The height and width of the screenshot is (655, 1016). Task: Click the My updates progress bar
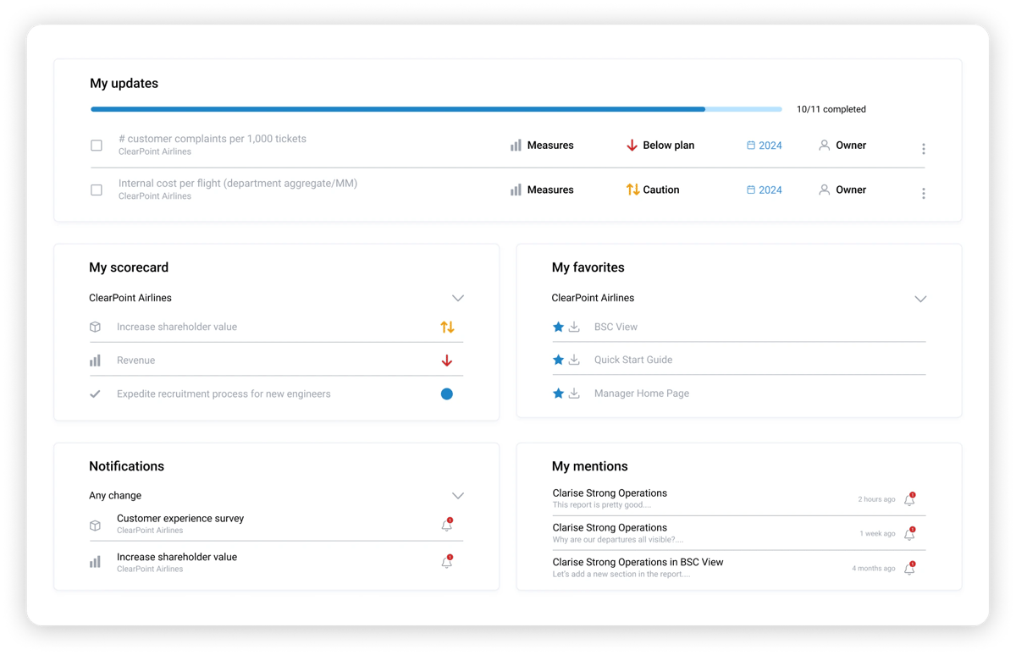[x=436, y=109]
